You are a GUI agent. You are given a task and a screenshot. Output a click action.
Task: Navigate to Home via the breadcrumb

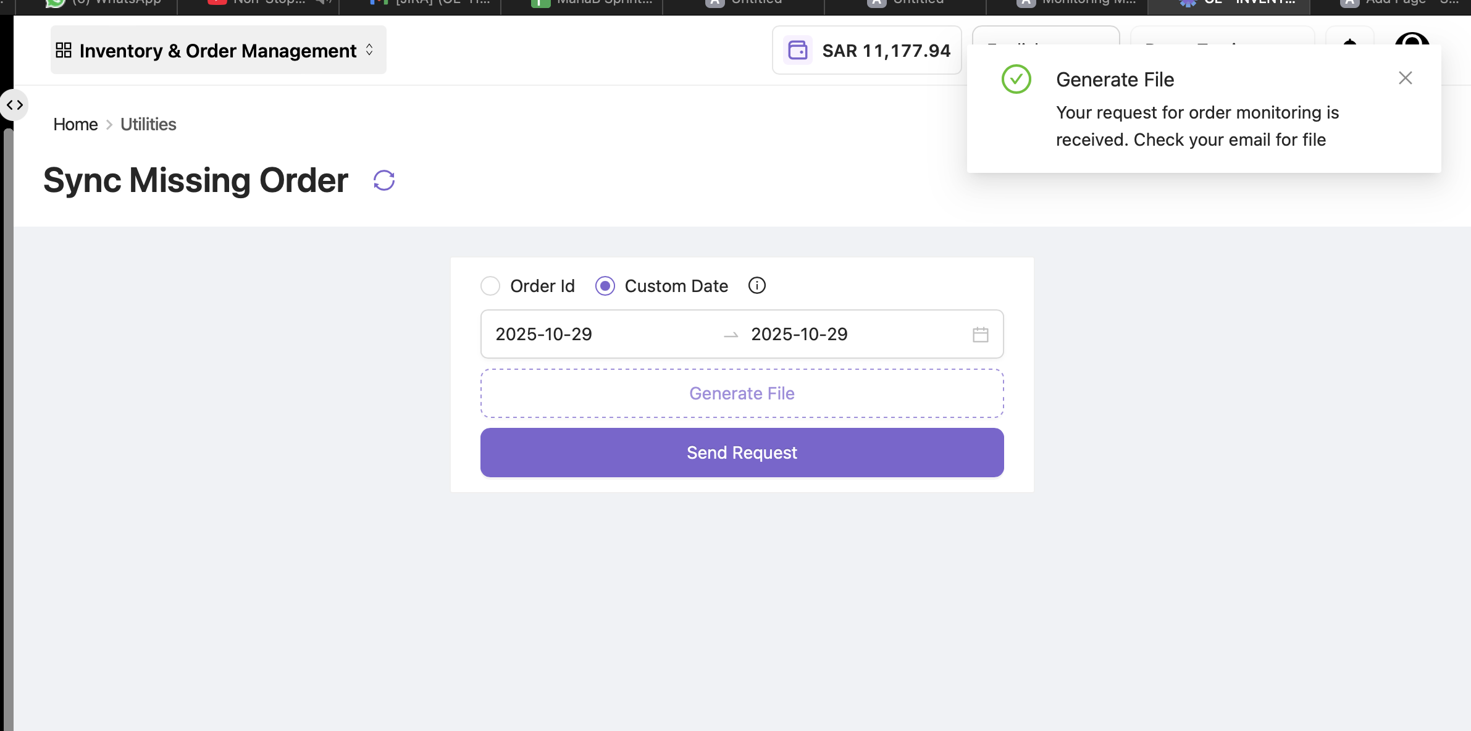point(75,124)
